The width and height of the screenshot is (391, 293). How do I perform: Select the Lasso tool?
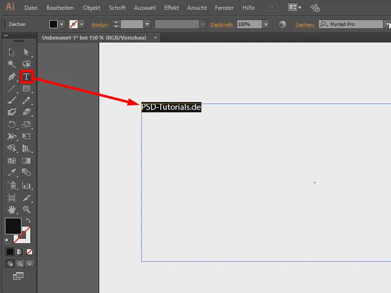[x=26, y=64]
